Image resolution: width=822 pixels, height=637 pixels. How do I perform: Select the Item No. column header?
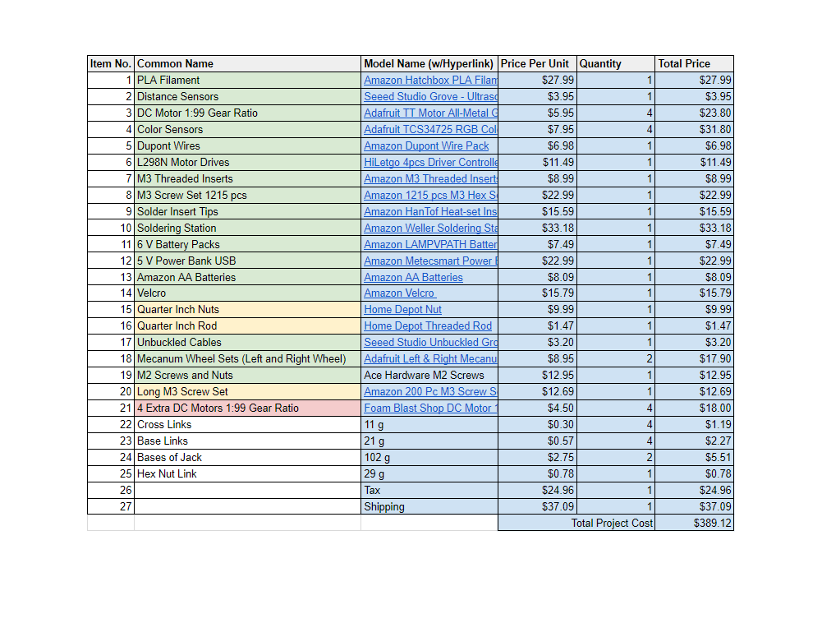(x=111, y=63)
